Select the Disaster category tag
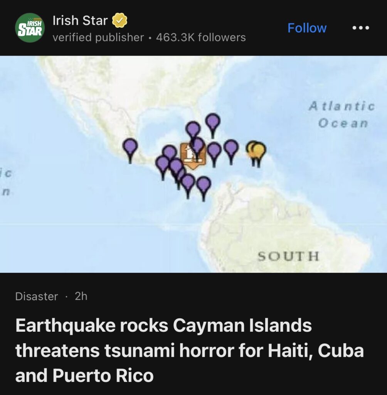 37,296
